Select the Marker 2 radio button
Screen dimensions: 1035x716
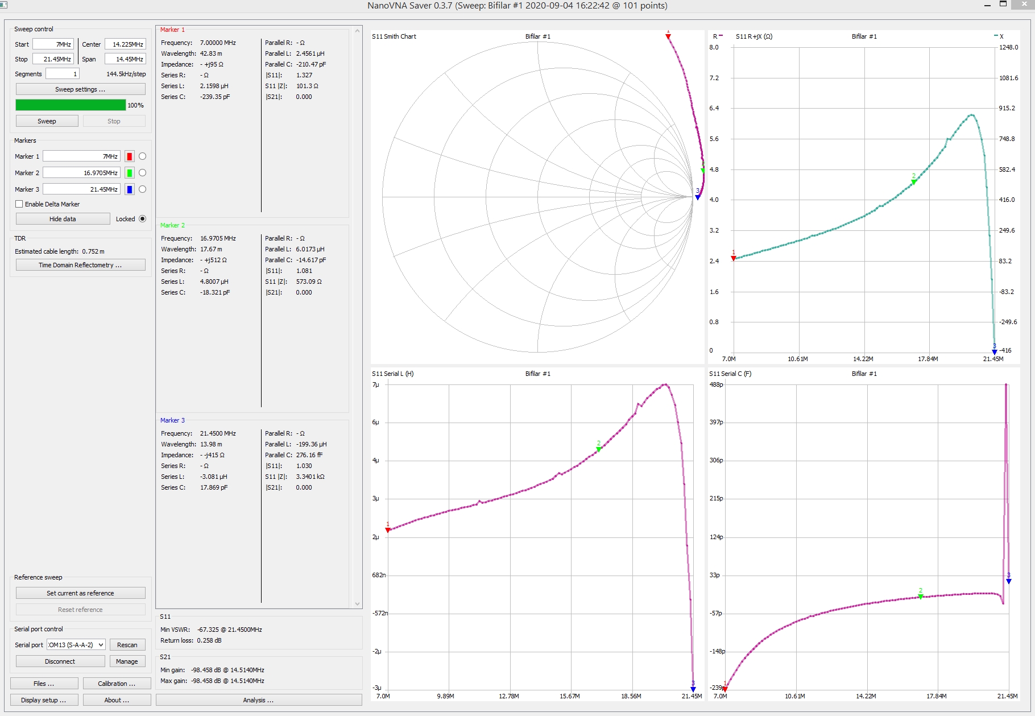(143, 173)
